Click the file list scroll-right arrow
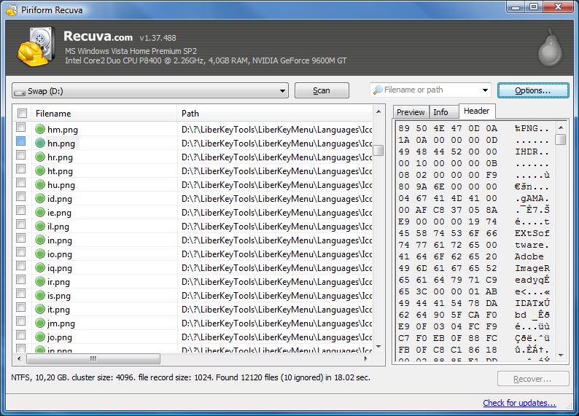579x416 pixels. pos(366,358)
